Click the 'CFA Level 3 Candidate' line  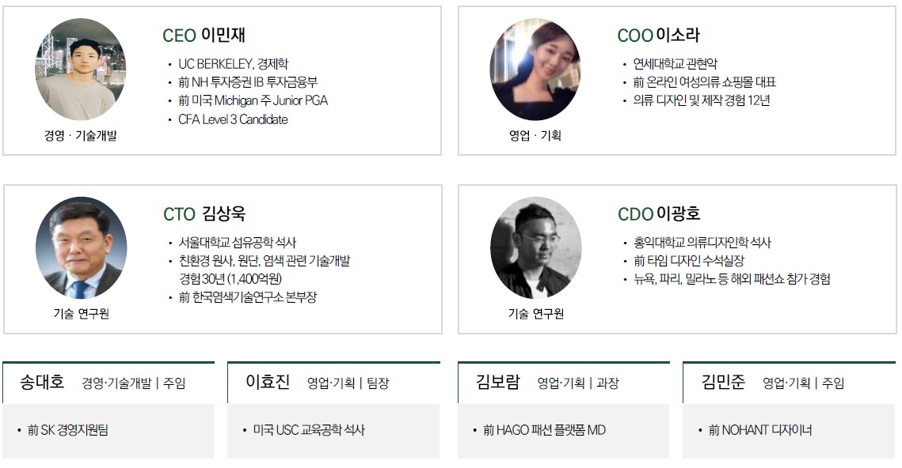point(233,119)
